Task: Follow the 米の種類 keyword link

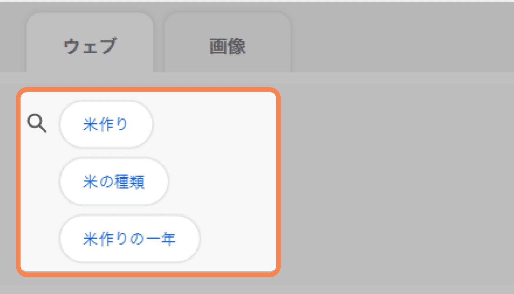Action: (x=114, y=182)
